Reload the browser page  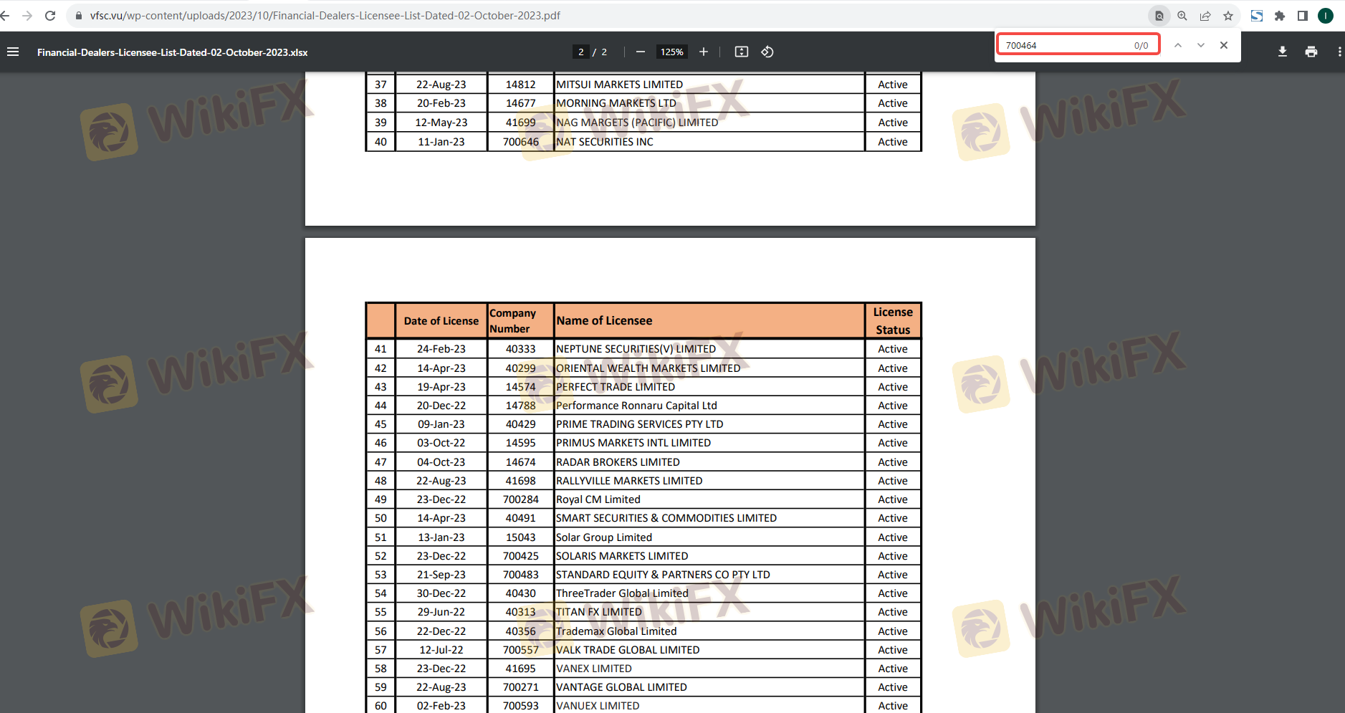pos(50,16)
